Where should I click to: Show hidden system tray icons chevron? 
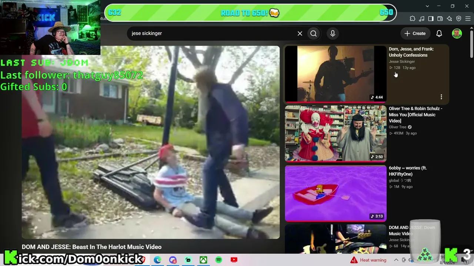pyautogui.click(x=396, y=260)
